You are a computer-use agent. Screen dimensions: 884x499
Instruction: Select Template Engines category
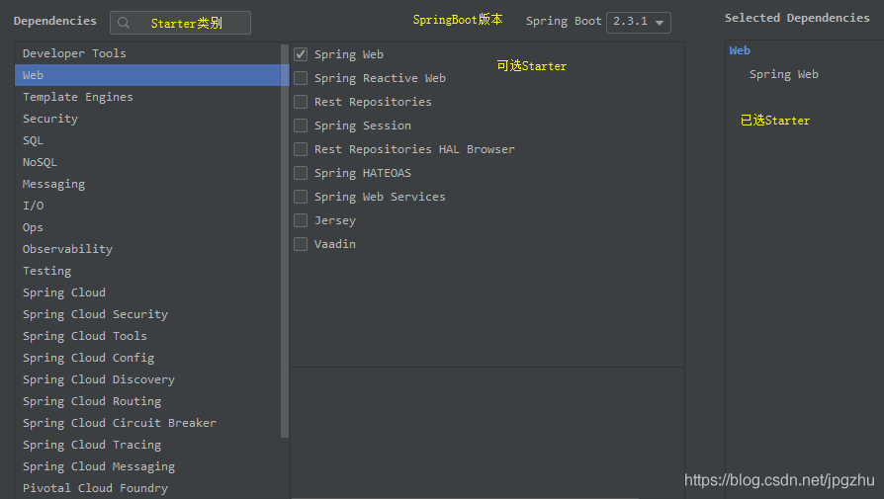[x=147, y=97]
